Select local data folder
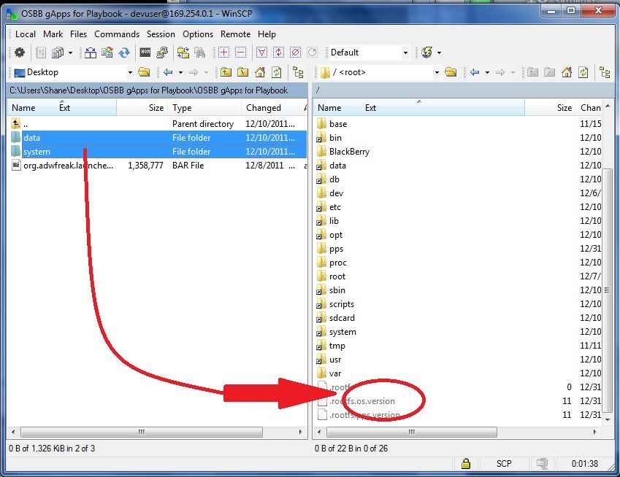620x477 pixels. pos(157,137)
